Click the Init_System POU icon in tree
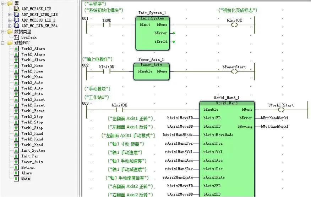Screen dimensions: 311x197 16,150
